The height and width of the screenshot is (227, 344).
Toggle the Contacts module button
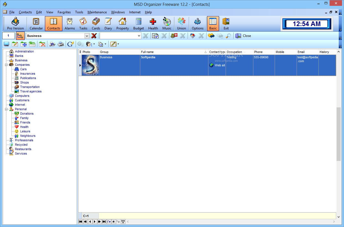54,24
